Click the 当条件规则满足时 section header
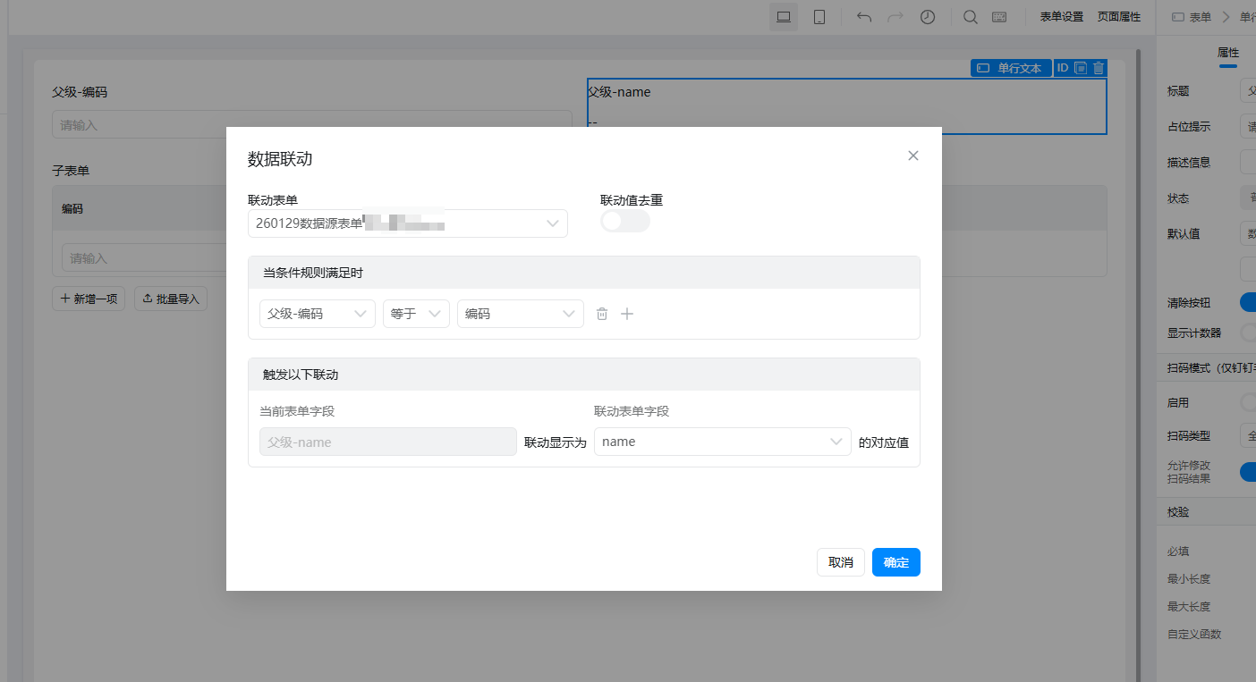Screen dimensions: 1256x682 click(x=584, y=273)
